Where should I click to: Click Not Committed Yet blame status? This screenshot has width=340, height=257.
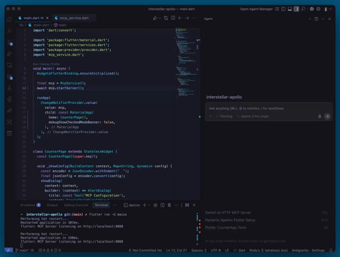coord(146,250)
